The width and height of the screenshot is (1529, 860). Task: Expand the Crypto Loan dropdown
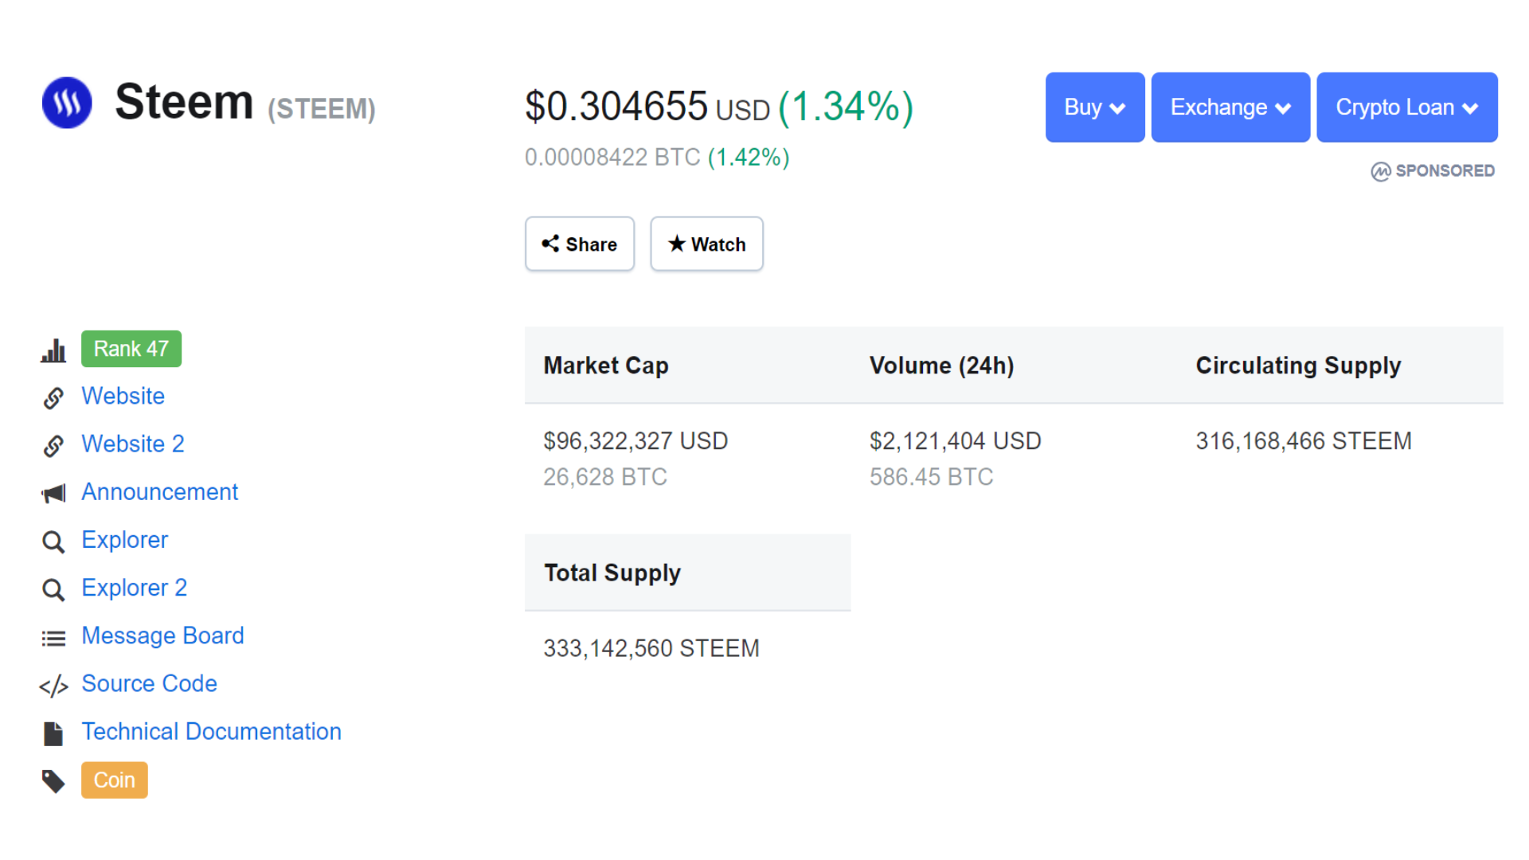tap(1406, 107)
